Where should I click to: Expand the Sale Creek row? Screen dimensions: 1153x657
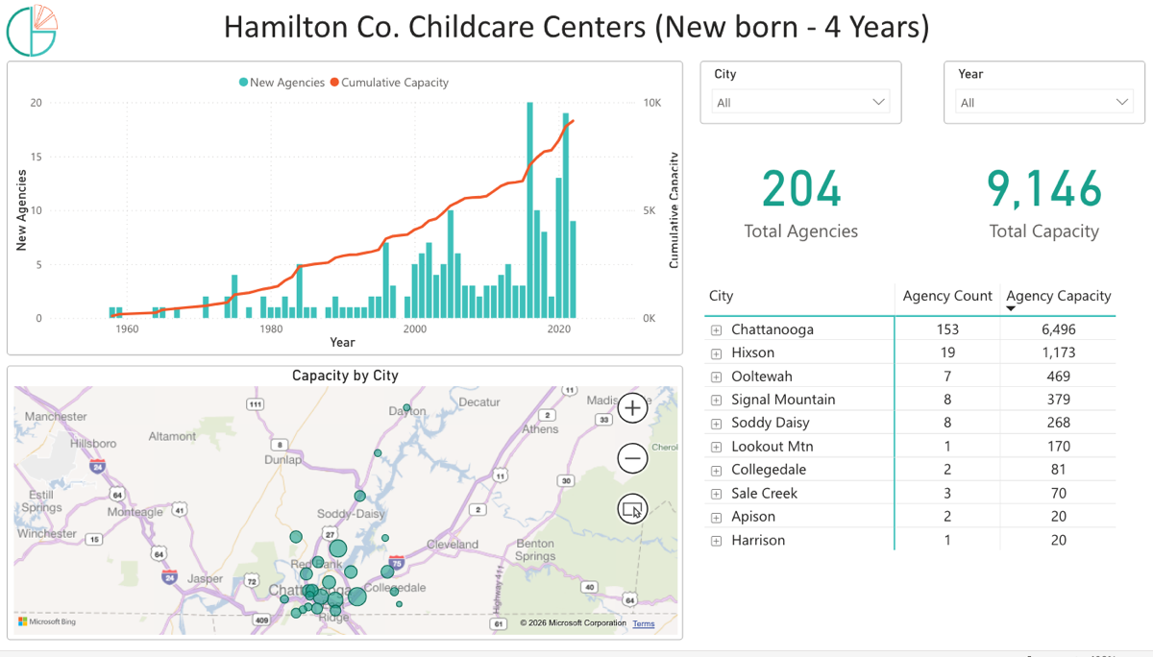coord(716,494)
